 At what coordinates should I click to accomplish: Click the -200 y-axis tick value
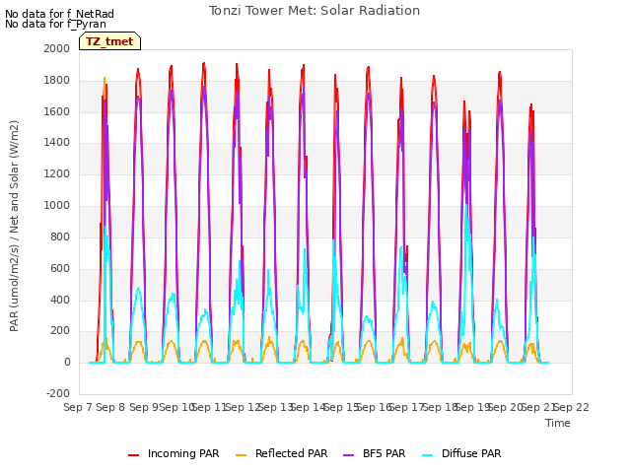pyautogui.click(x=58, y=393)
